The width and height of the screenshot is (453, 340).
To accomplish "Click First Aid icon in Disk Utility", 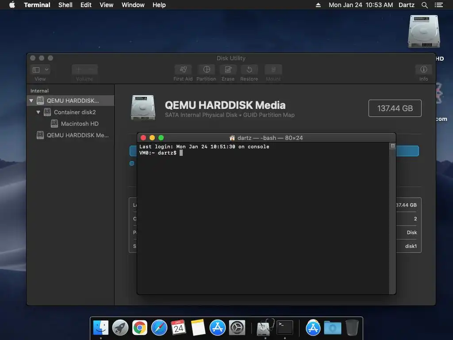I will pos(183,70).
